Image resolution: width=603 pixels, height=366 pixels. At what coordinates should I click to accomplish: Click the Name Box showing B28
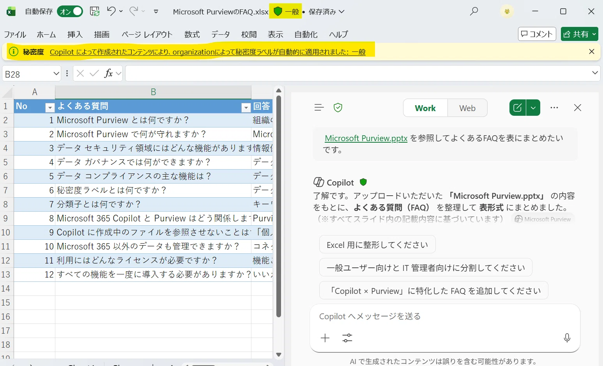click(x=27, y=74)
